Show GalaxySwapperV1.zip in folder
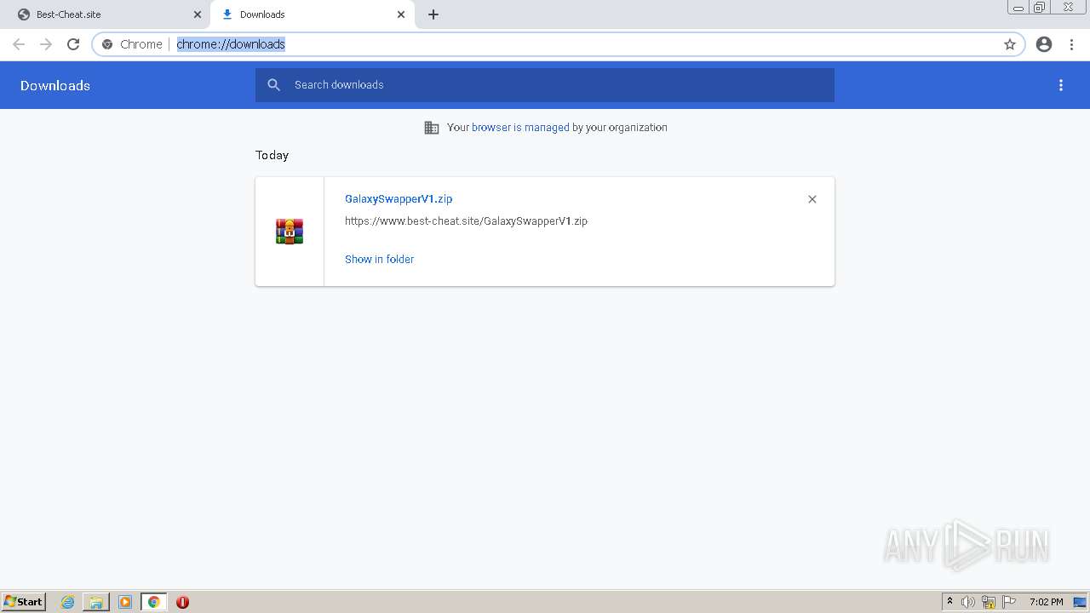This screenshot has height=613, width=1090. click(x=379, y=260)
